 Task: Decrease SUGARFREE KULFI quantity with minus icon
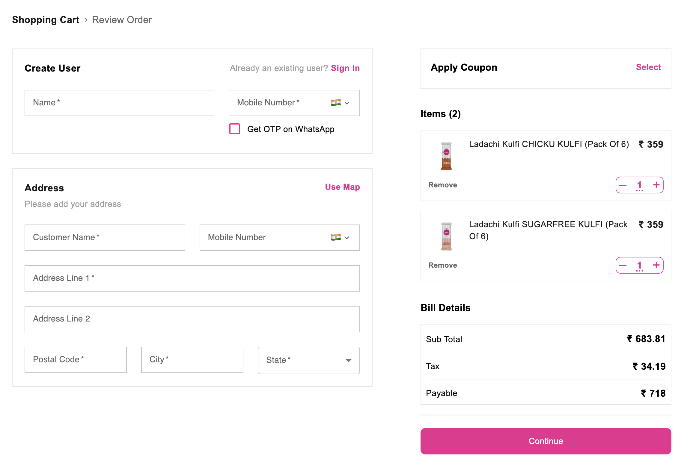623,265
